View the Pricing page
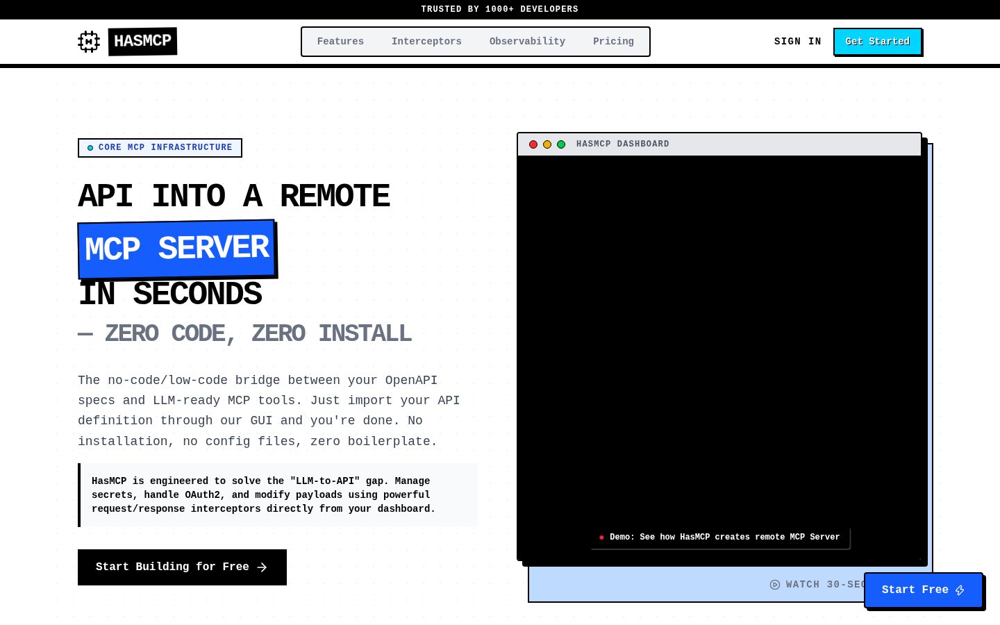 613,42
